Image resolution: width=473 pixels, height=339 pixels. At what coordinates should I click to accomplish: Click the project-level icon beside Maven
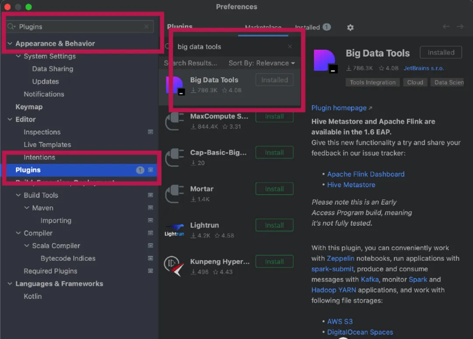150,208
